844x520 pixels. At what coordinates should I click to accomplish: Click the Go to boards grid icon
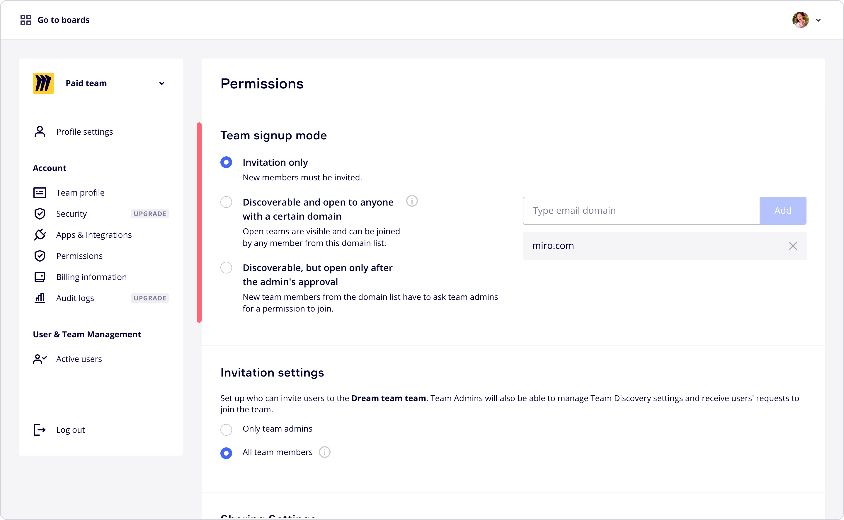26,20
